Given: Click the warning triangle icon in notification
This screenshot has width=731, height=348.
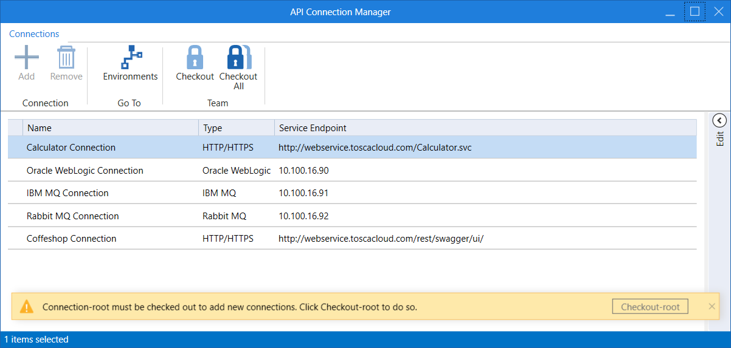Looking at the screenshot, I should coord(27,307).
